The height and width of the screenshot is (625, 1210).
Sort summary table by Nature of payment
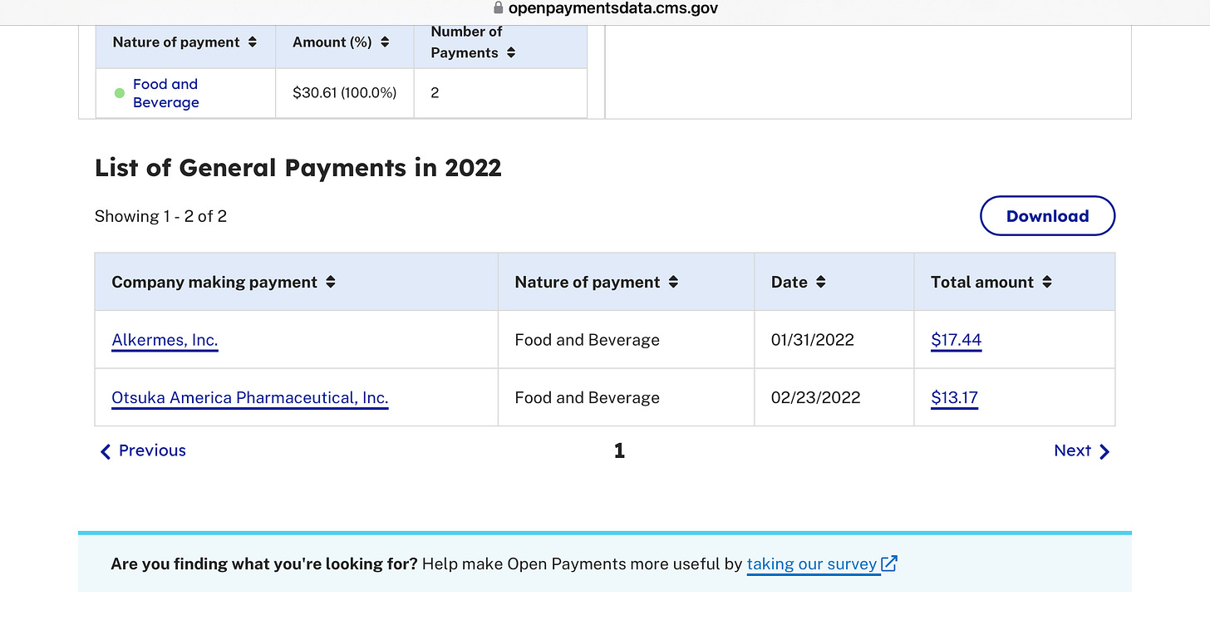point(253,42)
